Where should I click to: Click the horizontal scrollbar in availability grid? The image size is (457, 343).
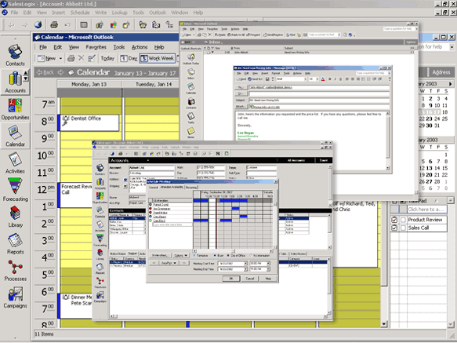tap(233, 251)
